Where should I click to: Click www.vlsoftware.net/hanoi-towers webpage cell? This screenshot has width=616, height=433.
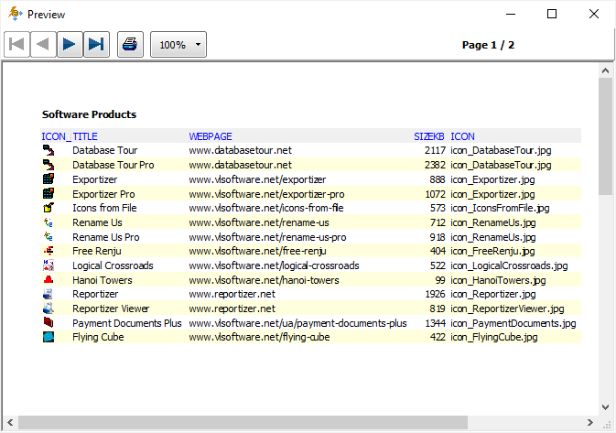(264, 280)
